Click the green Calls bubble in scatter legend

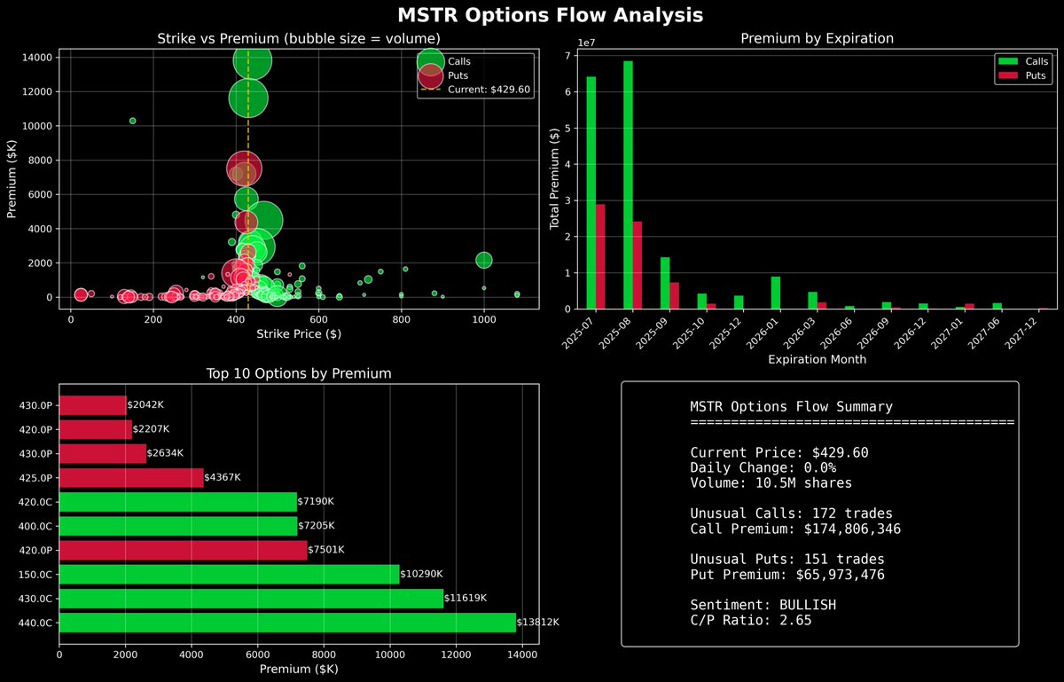point(432,61)
